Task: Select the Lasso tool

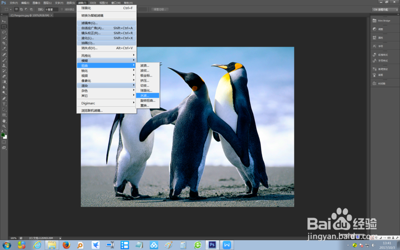Action: (x=4, y=31)
